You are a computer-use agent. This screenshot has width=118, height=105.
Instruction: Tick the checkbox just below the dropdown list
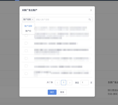26,36
